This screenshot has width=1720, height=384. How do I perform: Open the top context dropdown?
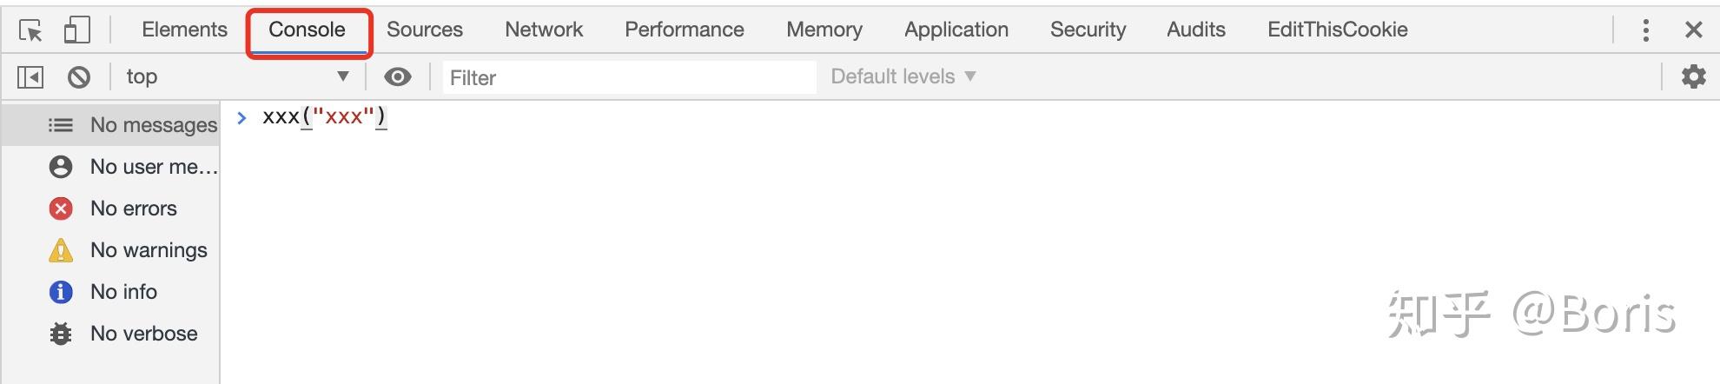(x=236, y=77)
